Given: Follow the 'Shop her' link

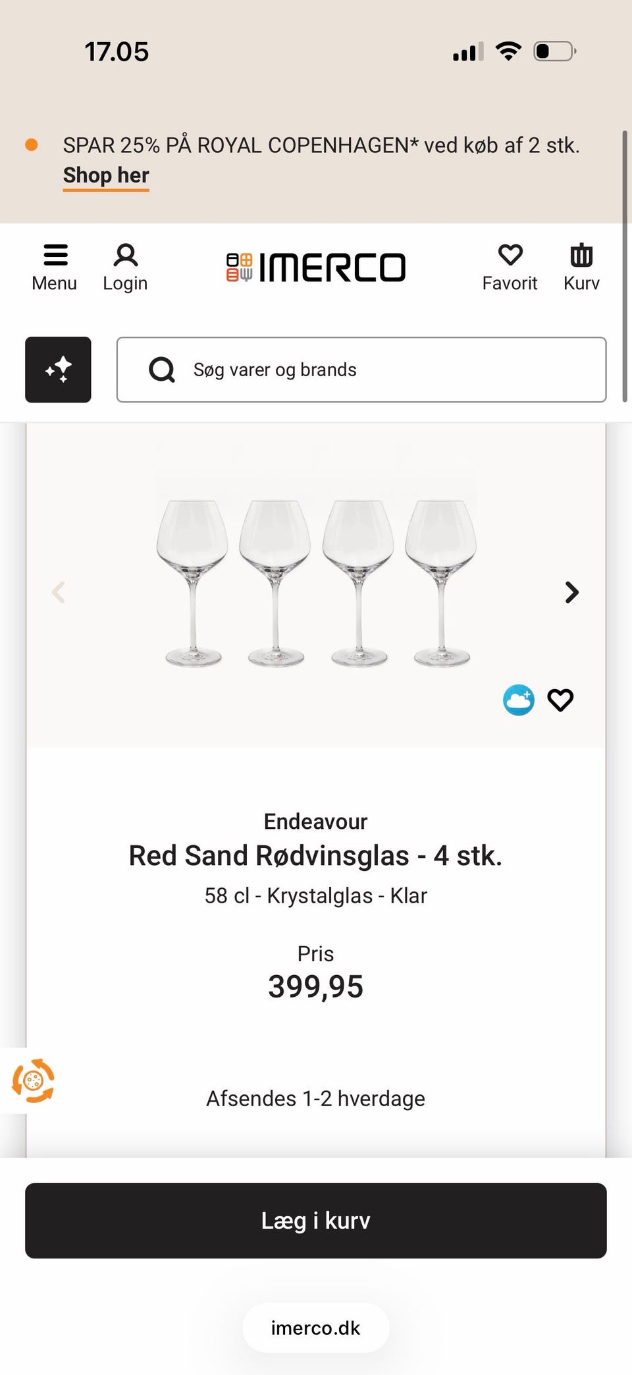Looking at the screenshot, I should tap(106, 175).
